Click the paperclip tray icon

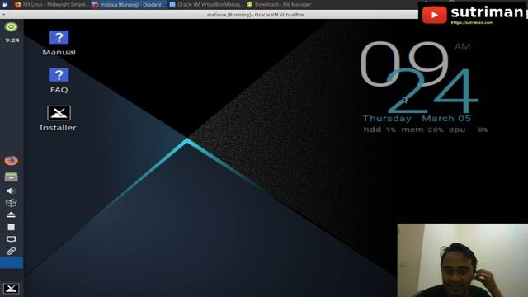click(11, 251)
